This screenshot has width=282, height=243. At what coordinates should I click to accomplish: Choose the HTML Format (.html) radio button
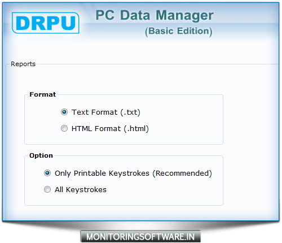pos(64,128)
